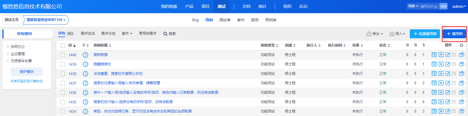Screen dimensions: 468x116
Task: Select the checkbox for case 1437
Action: click(63, 83)
